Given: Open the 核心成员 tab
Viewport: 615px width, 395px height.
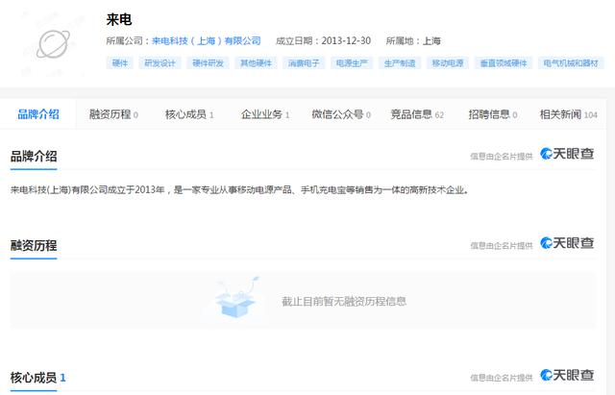Looking at the screenshot, I should click(x=189, y=114).
